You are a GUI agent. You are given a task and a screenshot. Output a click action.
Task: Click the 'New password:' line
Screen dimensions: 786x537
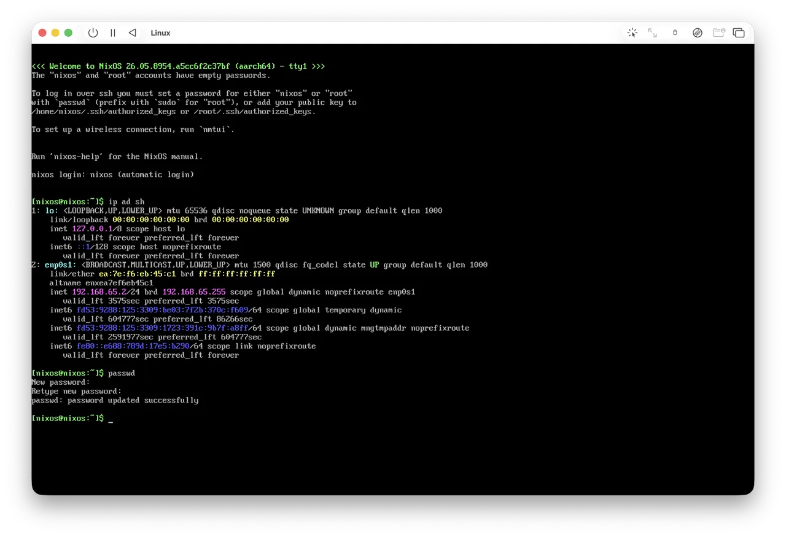click(61, 382)
